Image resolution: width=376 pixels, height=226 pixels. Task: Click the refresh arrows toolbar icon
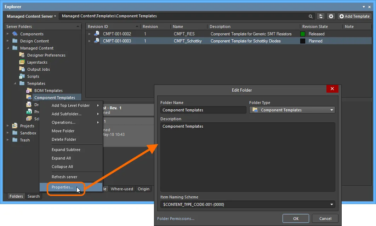(x=321, y=16)
